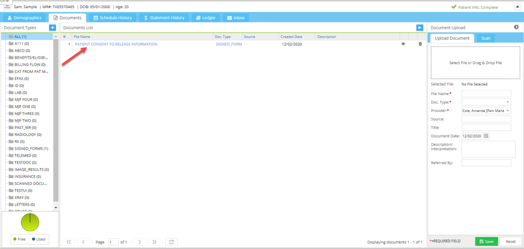Collapse the Document Upload panel arrow
This screenshot has height=249, width=524.
516,27
